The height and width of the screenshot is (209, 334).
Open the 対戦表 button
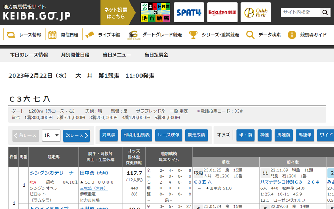click(109, 135)
